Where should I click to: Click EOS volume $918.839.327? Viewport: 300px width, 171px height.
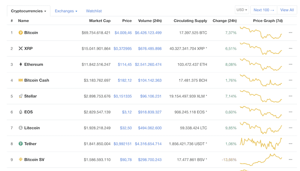tap(150, 112)
